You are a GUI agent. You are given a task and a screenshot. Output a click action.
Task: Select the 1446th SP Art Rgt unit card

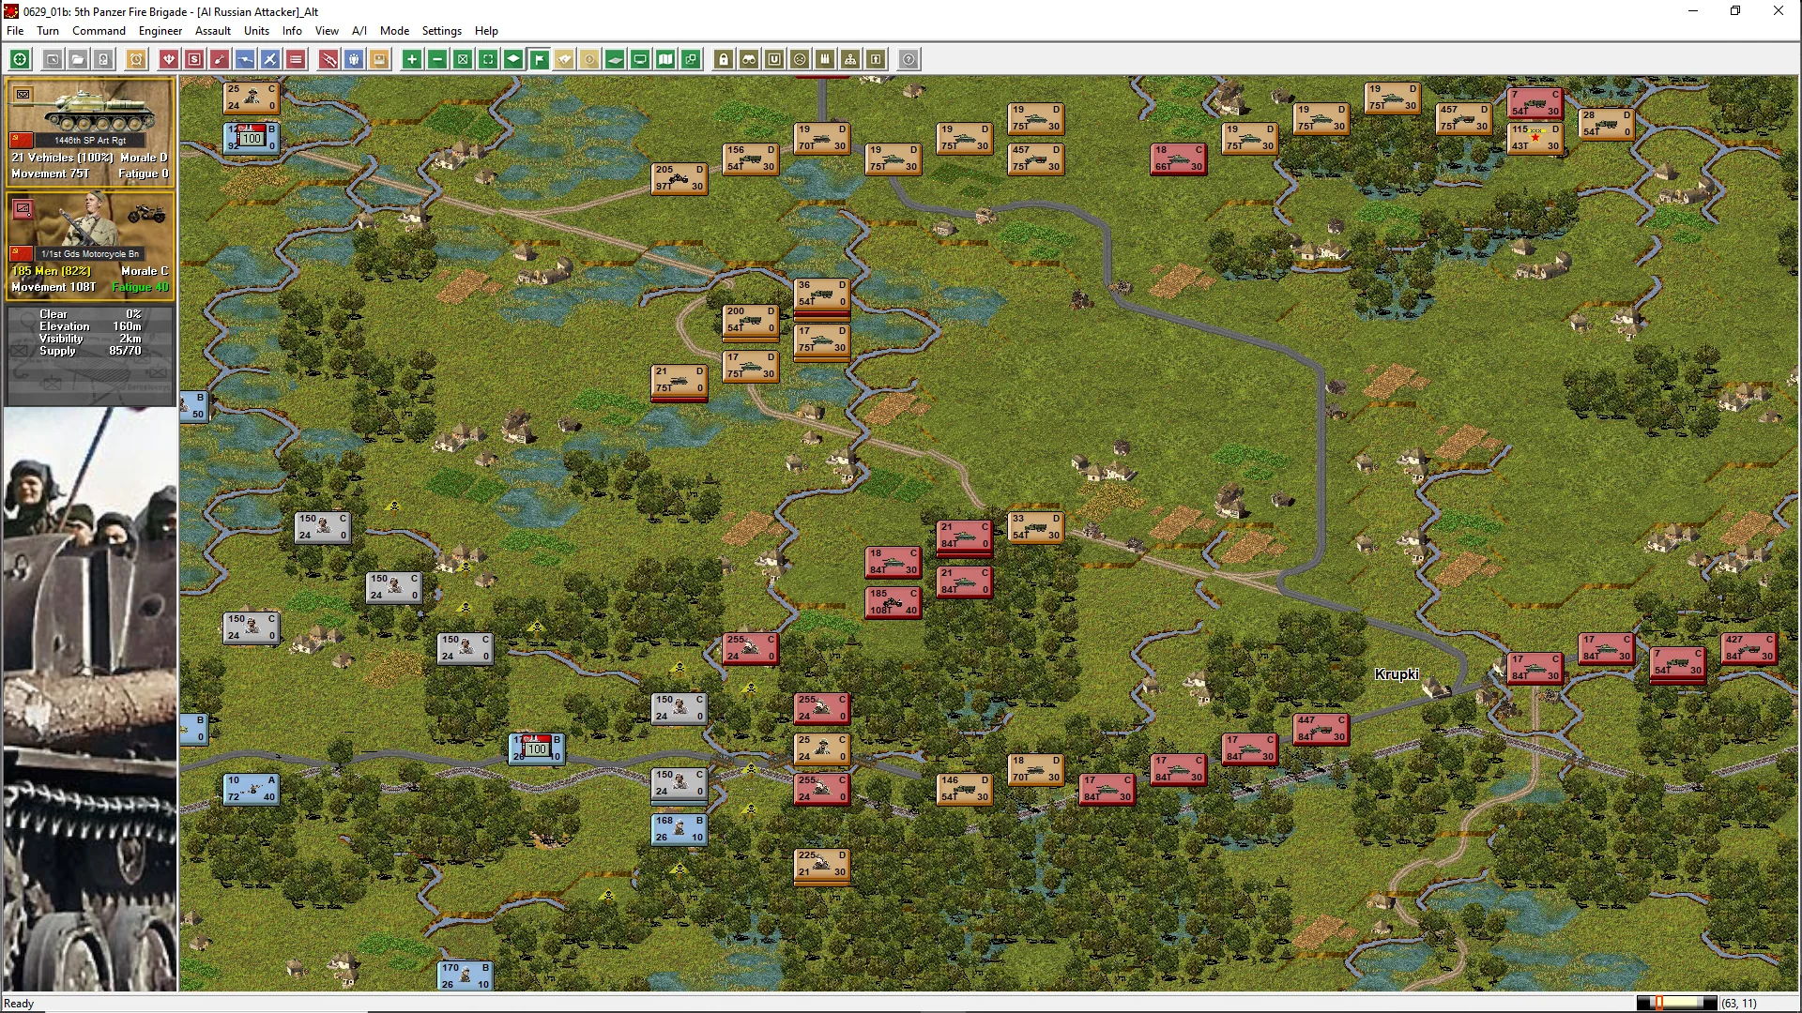[90, 131]
